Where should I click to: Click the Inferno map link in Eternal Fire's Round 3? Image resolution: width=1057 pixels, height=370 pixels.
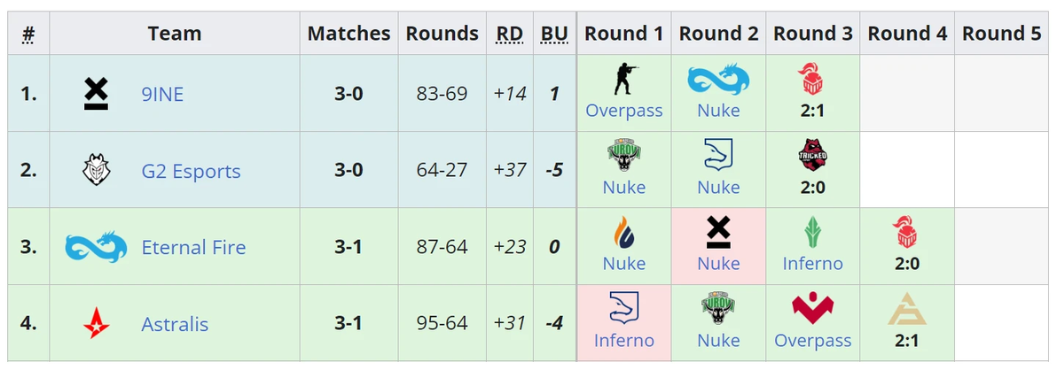click(812, 264)
